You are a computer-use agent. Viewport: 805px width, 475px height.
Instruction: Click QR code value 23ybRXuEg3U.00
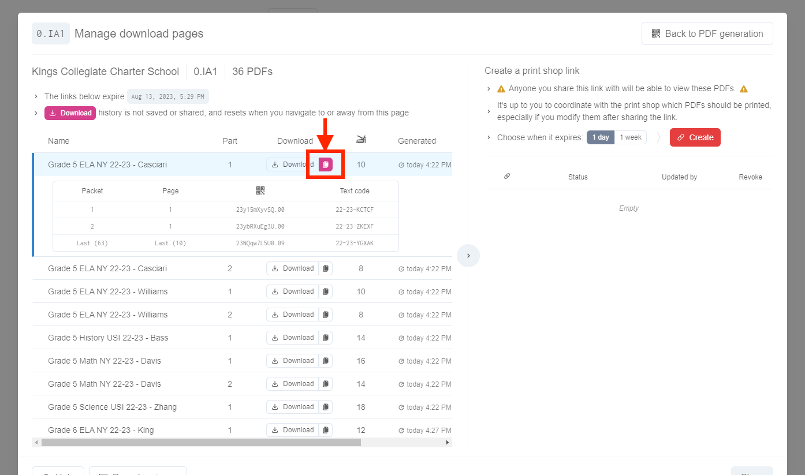pos(260,226)
